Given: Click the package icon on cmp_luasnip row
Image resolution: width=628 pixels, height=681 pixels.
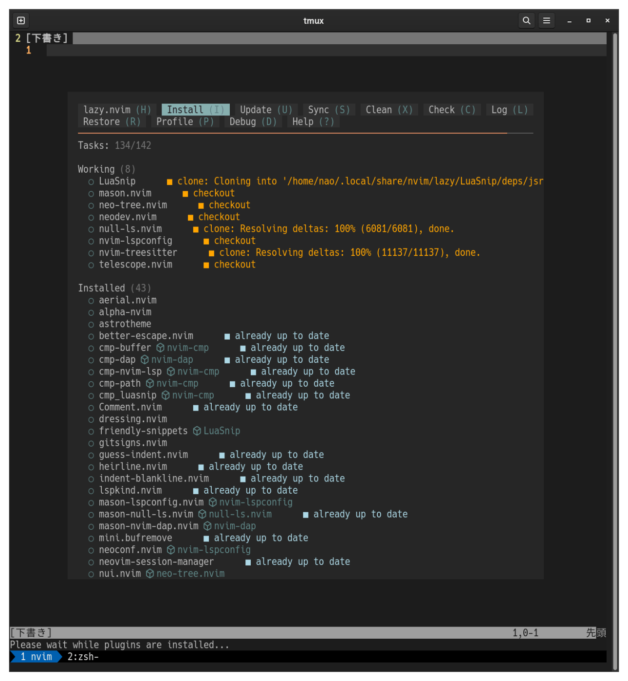Looking at the screenshot, I should click(166, 395).
